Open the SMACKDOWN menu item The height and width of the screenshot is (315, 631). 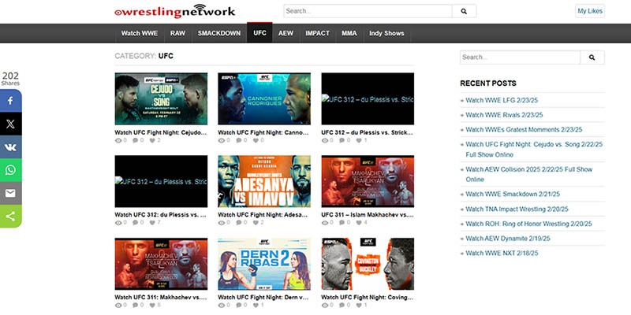point(219,33)
